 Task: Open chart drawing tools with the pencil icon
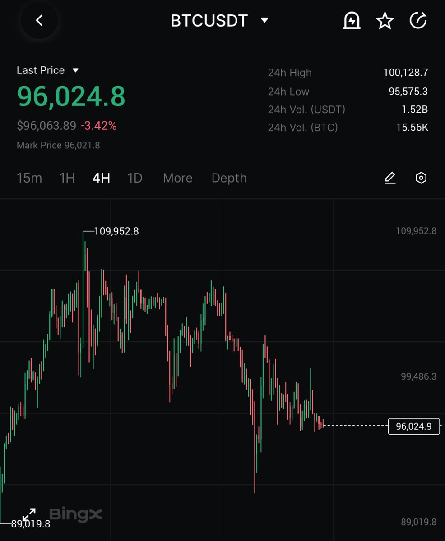click(x=390, y=178)
